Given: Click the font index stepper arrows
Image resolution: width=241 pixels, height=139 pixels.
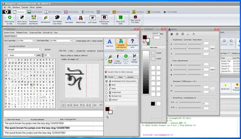Looking at the screenshot, I should [43, 55].
